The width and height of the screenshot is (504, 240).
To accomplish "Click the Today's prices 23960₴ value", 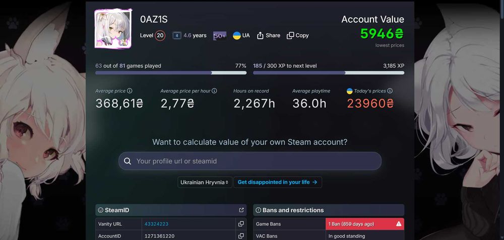I will click(370, 103).
